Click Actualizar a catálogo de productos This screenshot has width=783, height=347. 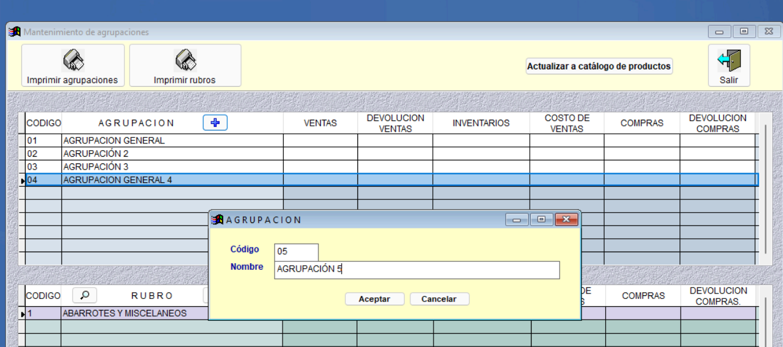599,66
